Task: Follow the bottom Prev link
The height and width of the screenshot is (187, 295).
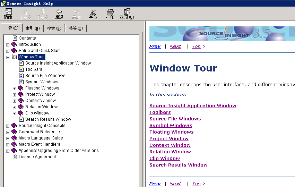Action: pos(155,184)
